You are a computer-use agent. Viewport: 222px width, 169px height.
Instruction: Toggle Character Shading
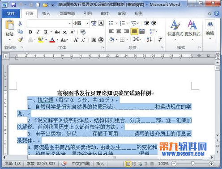[x=94, y=40]
